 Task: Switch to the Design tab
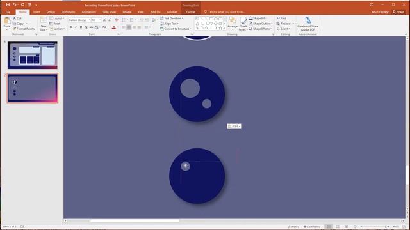point(51,12)
